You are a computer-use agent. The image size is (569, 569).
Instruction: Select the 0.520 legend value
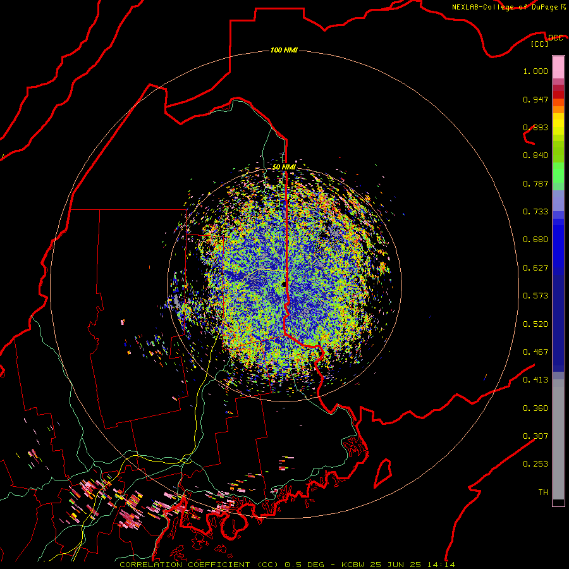pyautogui.click(x=535, y=324)
